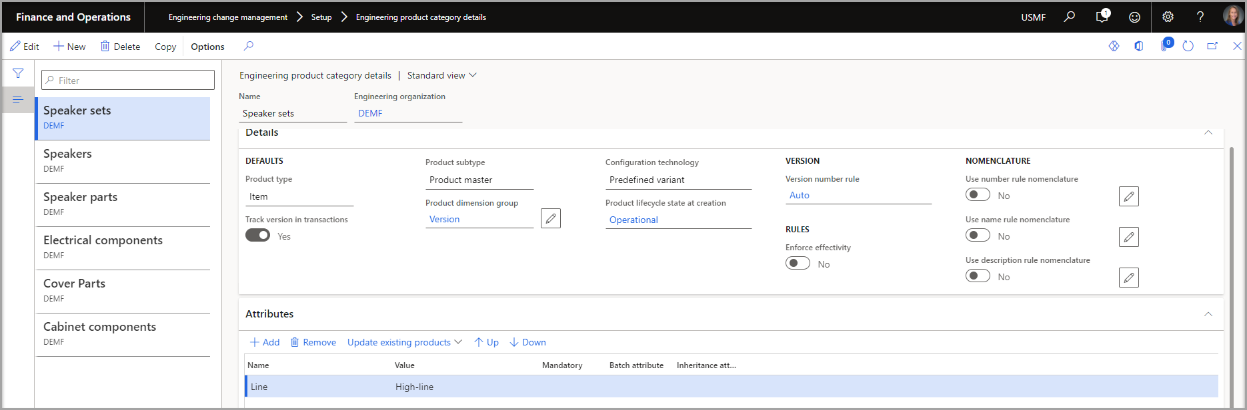The height and width of the screenshot is (410, 1247).
Task: Turn on Use name rule nomenclature
Action: [x=978, y=236]
